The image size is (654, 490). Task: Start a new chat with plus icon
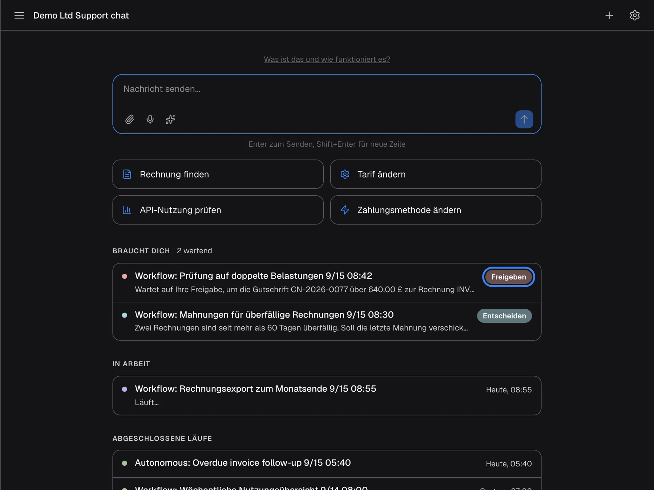(x=609, y=15)
